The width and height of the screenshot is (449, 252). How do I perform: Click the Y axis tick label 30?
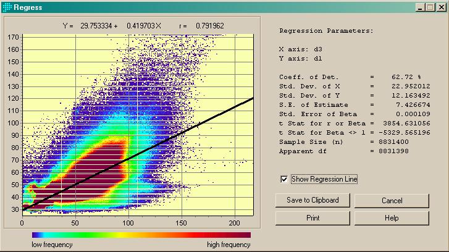tap(15, 209)
